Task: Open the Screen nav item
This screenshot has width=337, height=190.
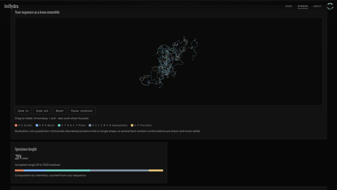Action: [303, 6]
